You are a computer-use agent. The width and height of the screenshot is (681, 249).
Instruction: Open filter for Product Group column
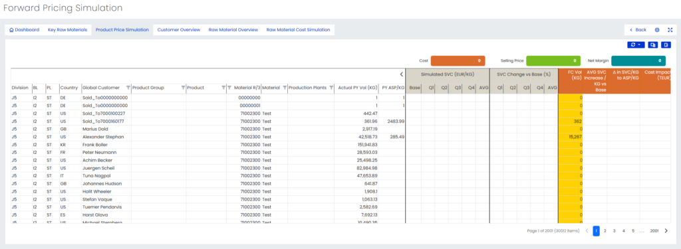coord(184,88)
